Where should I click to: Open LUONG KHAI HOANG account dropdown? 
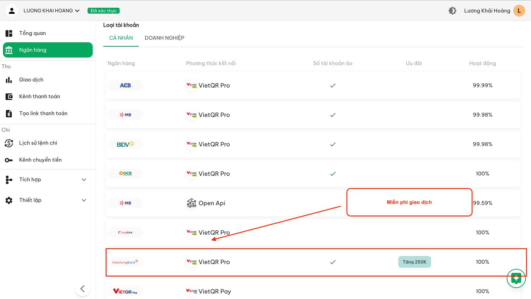click(x=52, y=11)
